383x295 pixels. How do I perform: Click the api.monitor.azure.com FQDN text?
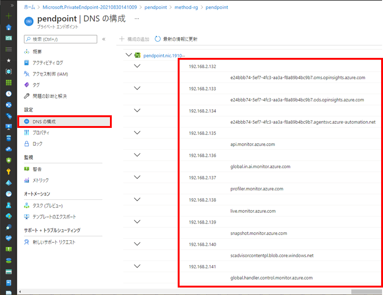point(253,144)
